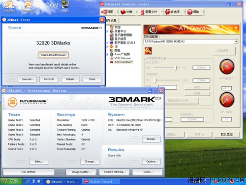Image resolution: width=246 pixels, height=185 pixels.
Task: Expand the Avivo 视频 tree node
Action: click(x=107, y=54)
